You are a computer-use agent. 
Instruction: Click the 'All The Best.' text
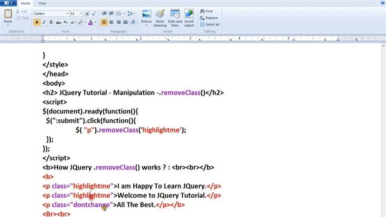tap(136, 205)
